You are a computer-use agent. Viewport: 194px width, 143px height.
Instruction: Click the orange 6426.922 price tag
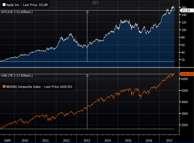tap(186, 74)
